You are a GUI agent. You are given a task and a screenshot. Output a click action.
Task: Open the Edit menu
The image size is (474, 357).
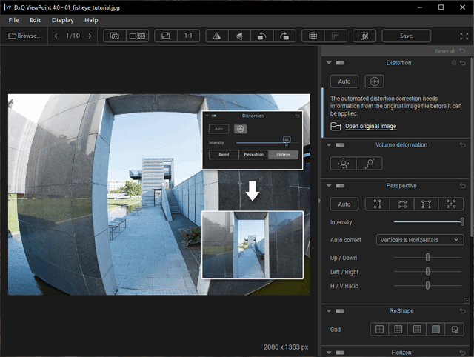(35, 20)
